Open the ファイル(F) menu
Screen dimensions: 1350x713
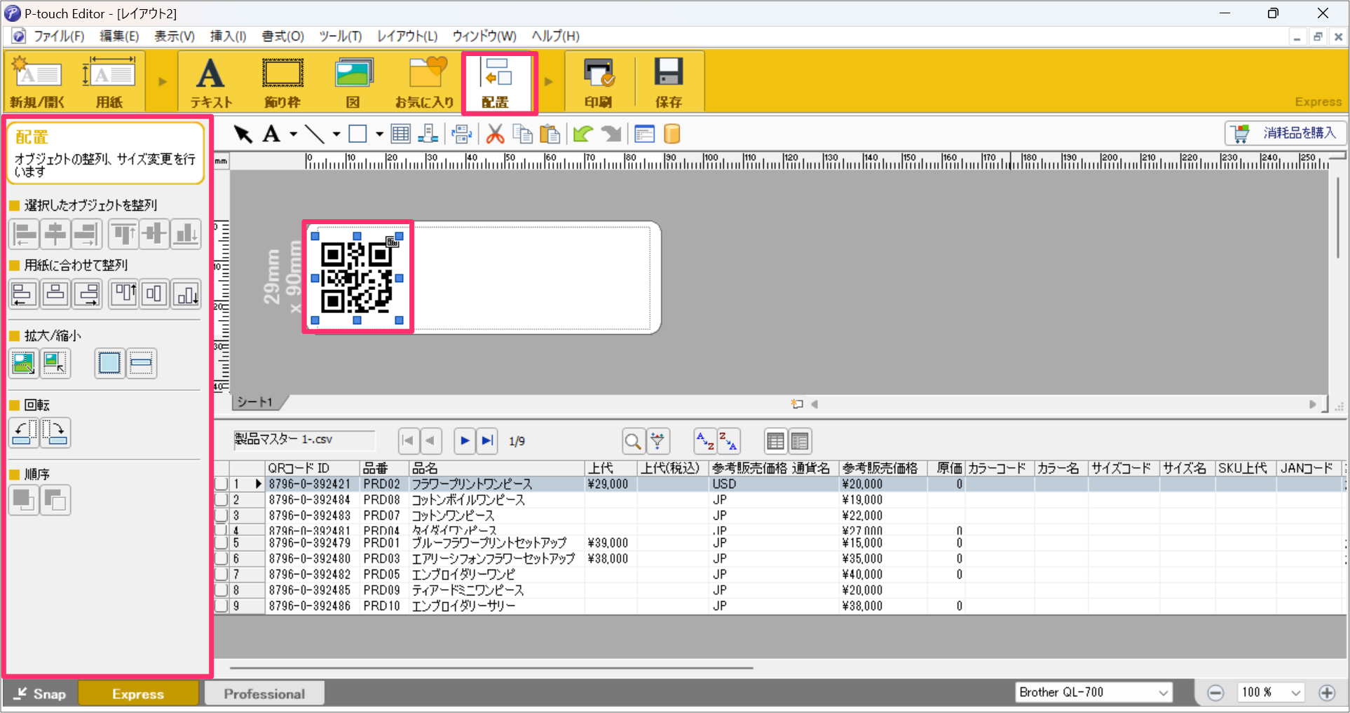pyautogui.click(x=59, y=36)
